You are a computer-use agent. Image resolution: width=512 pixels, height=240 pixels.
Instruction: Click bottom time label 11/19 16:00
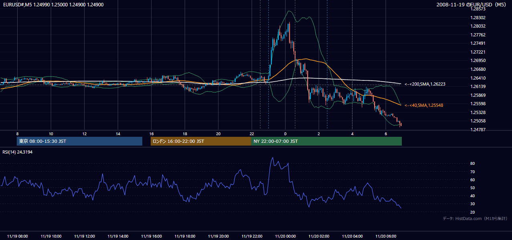(x=151, y=236)
